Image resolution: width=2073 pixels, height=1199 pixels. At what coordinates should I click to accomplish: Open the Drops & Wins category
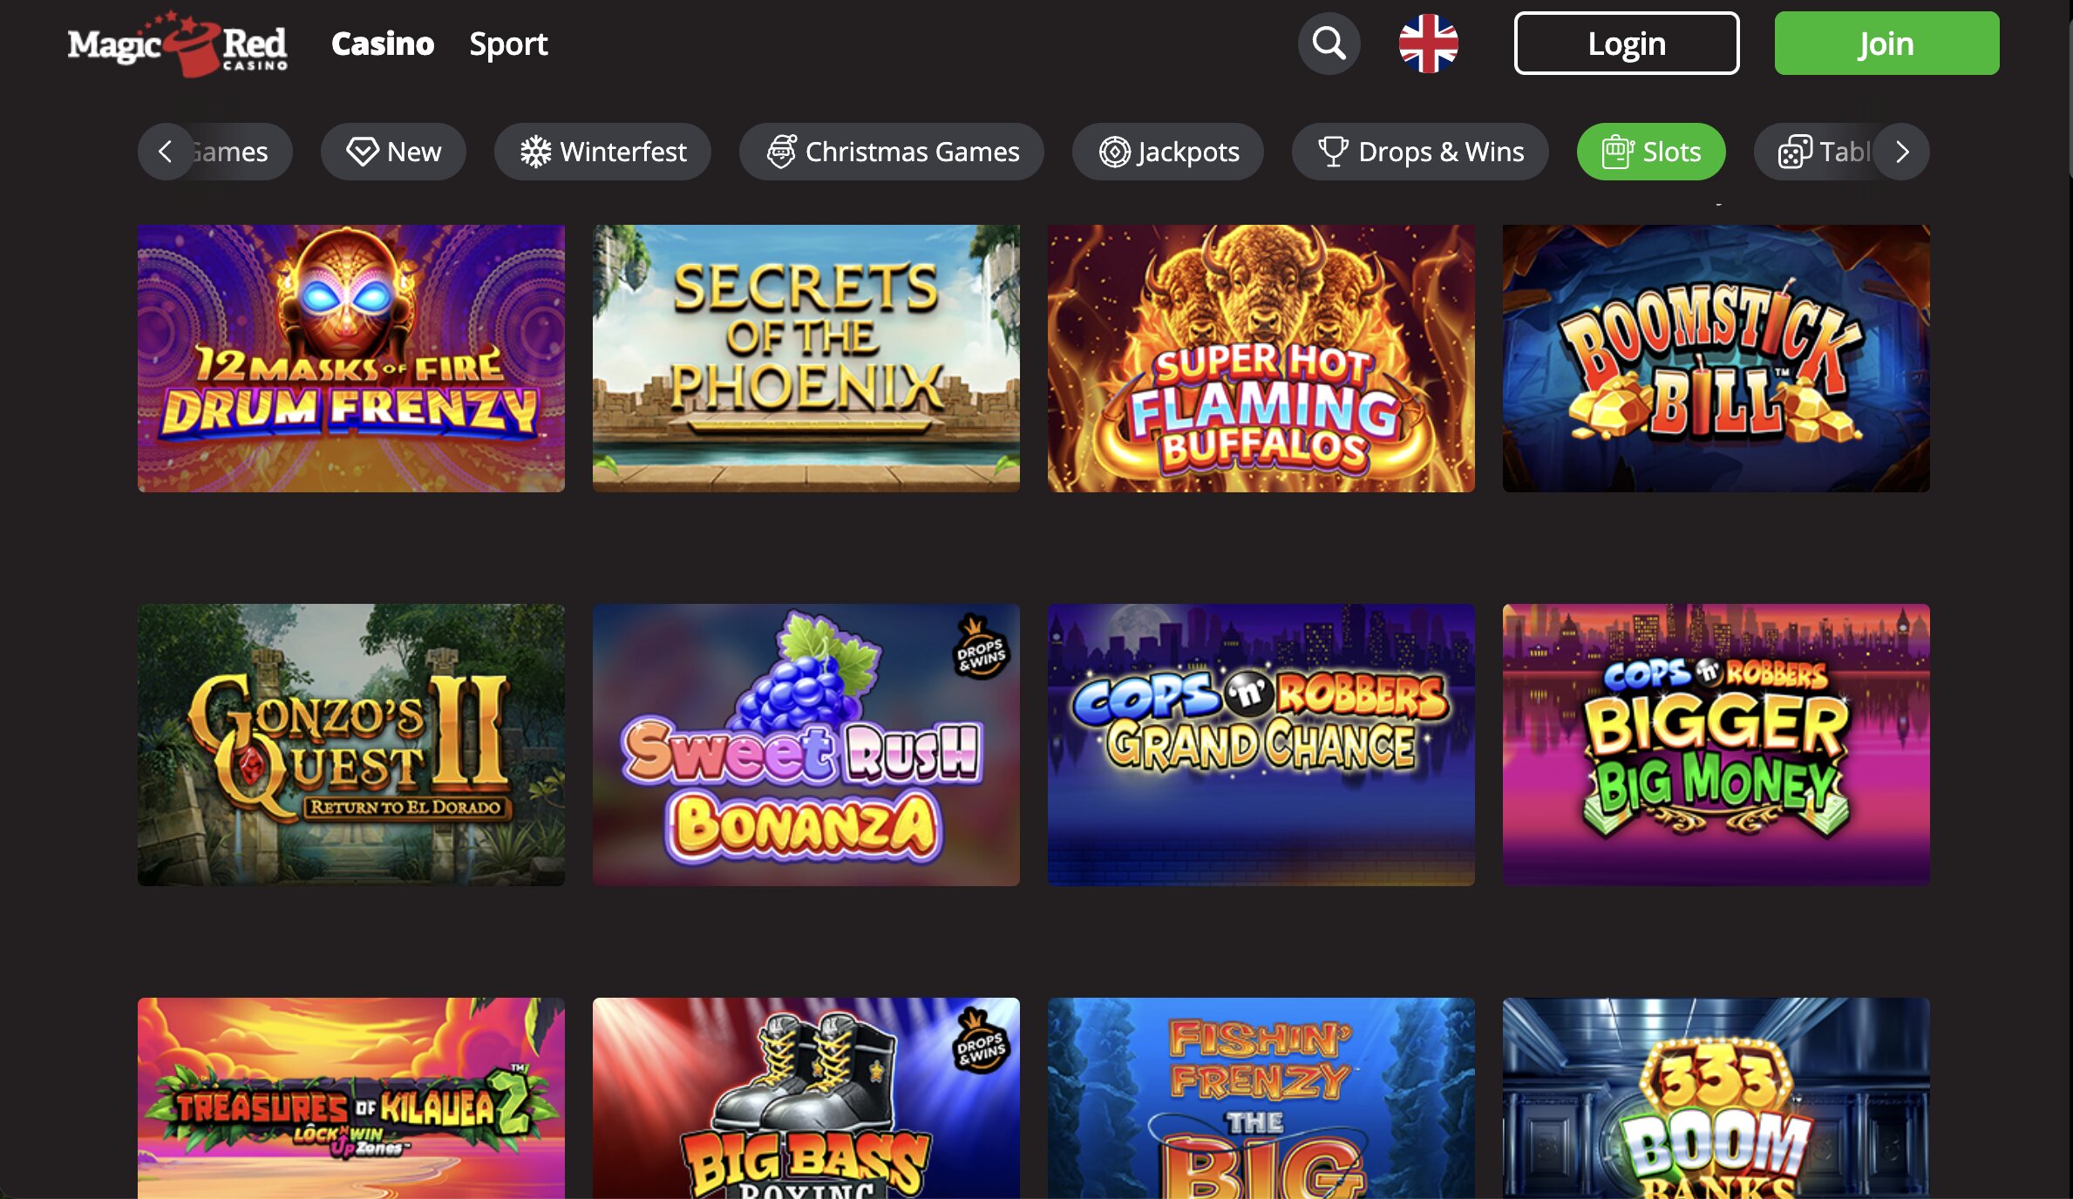pos(1420,152)
